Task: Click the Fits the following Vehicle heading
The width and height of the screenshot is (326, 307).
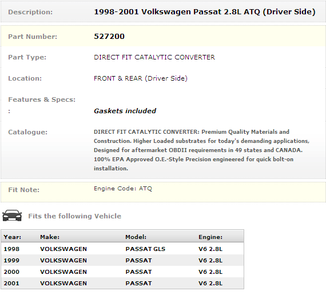Action: tap(75, 216)
